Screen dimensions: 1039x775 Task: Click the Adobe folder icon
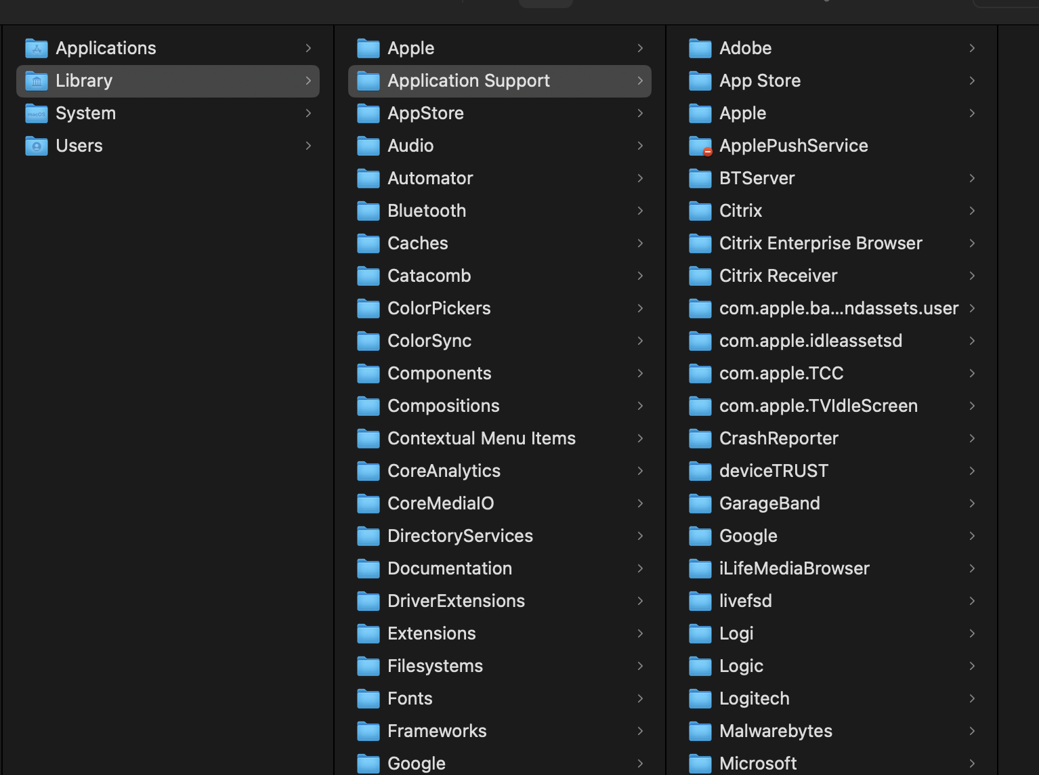[700, 48]
